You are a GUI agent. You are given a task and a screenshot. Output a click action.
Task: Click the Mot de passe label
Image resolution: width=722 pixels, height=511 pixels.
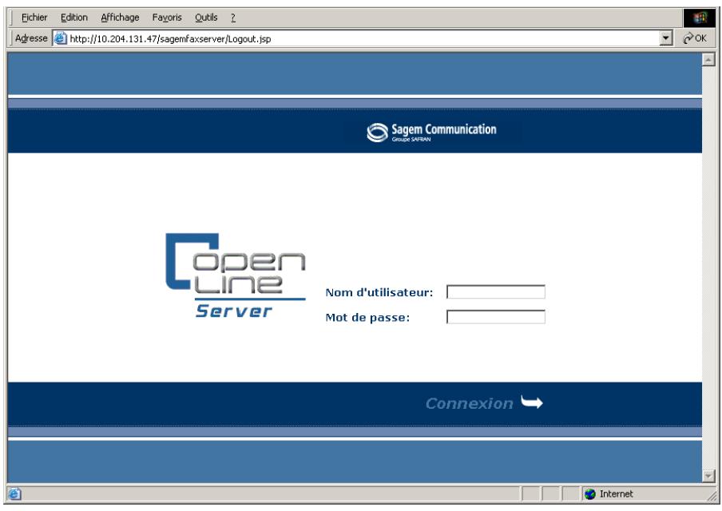tap(367, 317)
